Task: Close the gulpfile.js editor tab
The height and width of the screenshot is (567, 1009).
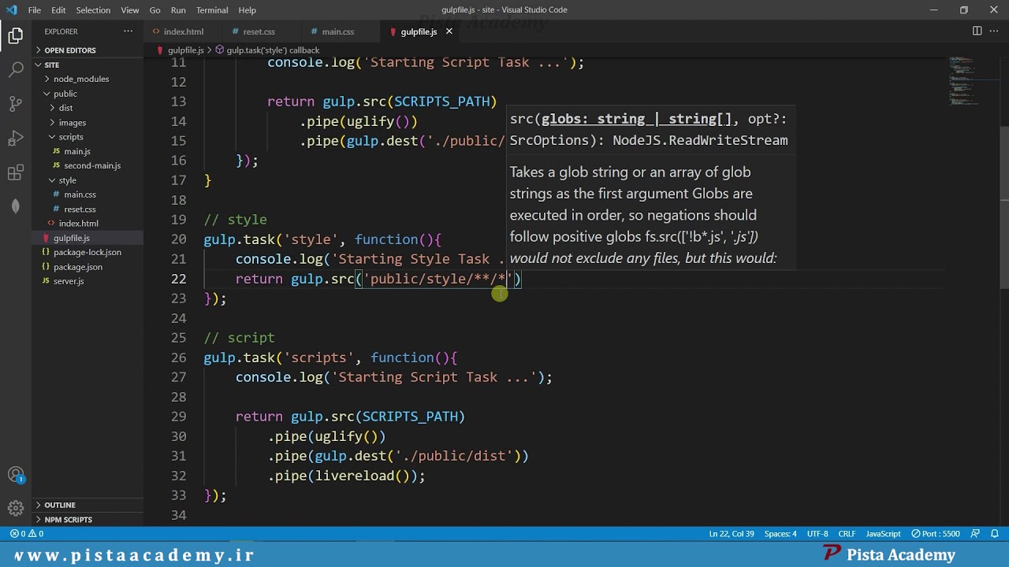Action: [449, 31]
